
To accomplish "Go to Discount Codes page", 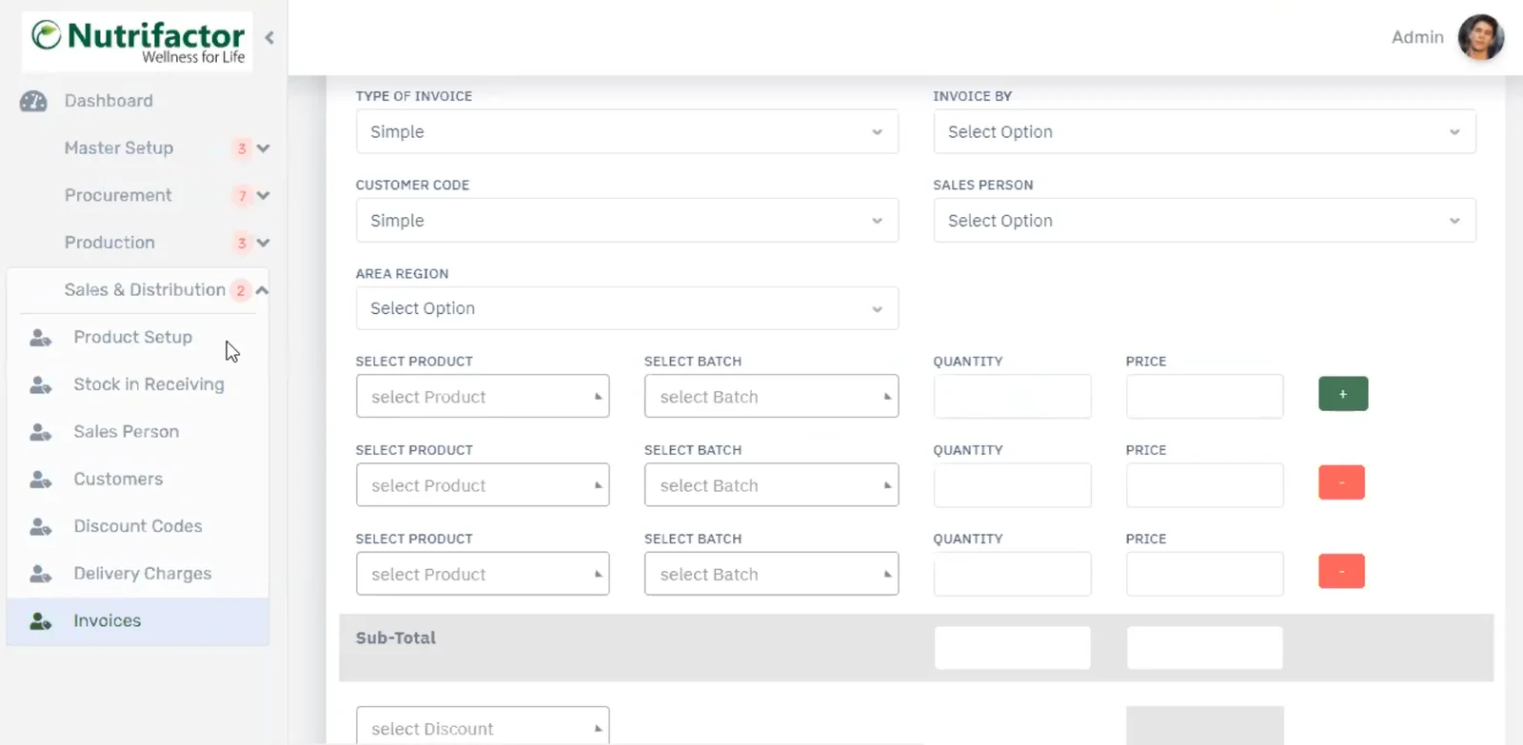I will click(x=138, y=526).
